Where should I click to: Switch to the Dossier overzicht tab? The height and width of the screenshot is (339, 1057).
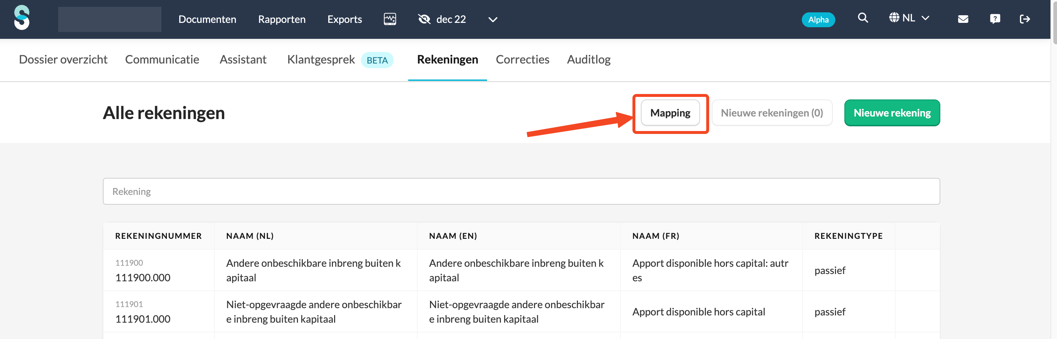(63, 60)
